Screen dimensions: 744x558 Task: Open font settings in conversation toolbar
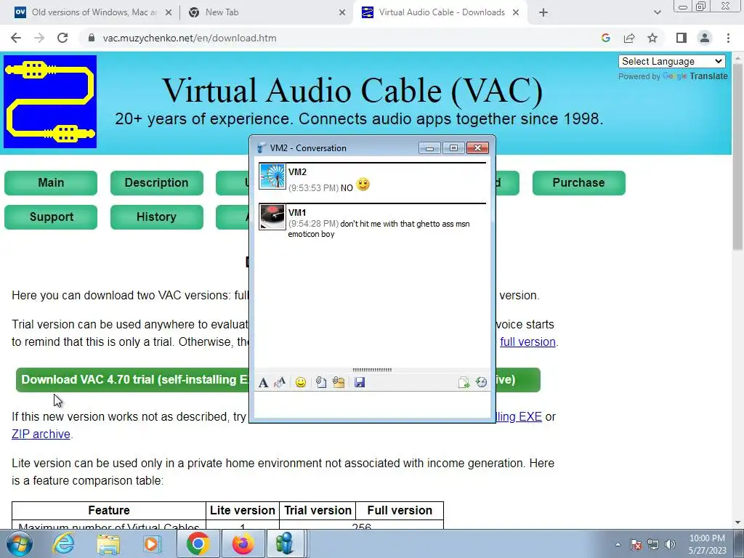click(263, 382)
